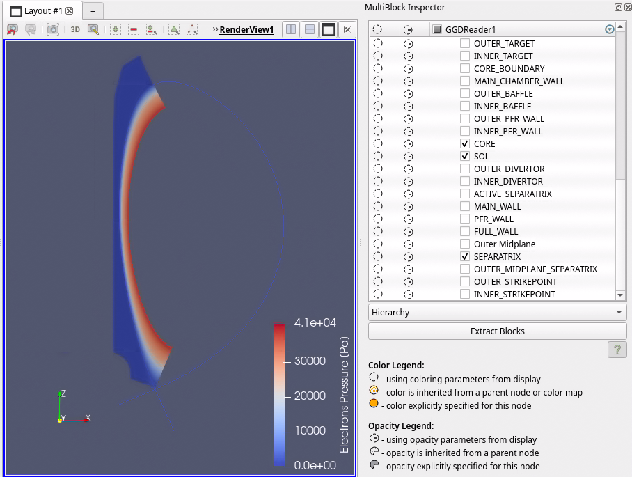Image resolution: width=632 pixels, height=477 pixels.
Task: Split the view horizontally
Action: [x=291, y=29]
